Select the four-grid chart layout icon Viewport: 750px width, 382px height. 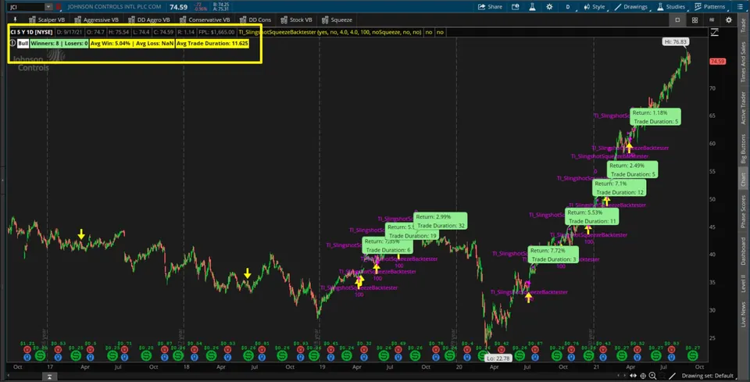coord(695,20)
